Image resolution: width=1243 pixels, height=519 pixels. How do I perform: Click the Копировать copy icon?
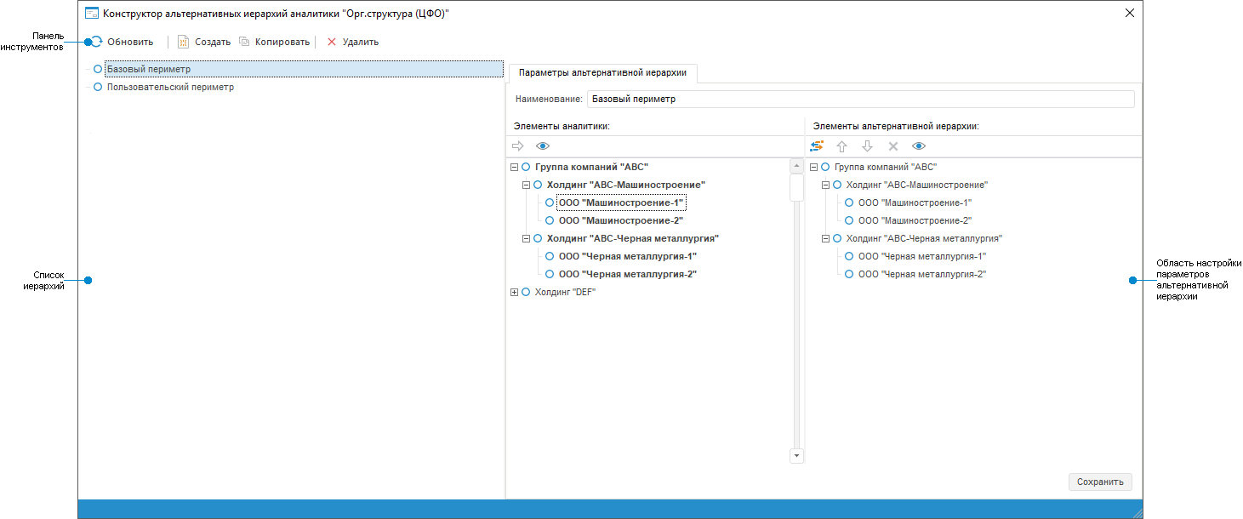click(244, 41)
